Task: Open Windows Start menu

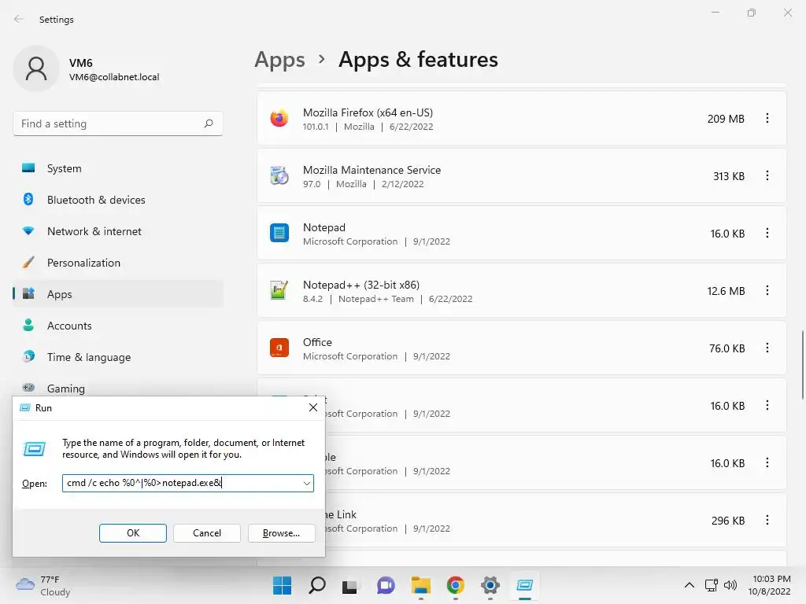Action: [x=282, y=585]
